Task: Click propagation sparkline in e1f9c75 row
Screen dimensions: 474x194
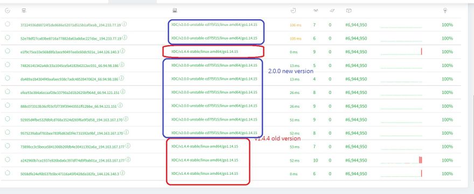Action: [x=401, y=51]
